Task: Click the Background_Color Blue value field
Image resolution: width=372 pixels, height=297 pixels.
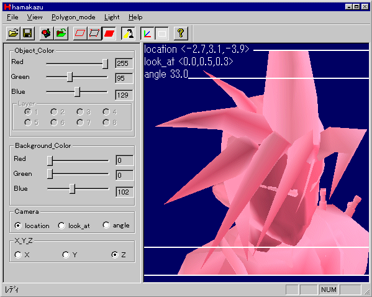Action: pos(124,192)
